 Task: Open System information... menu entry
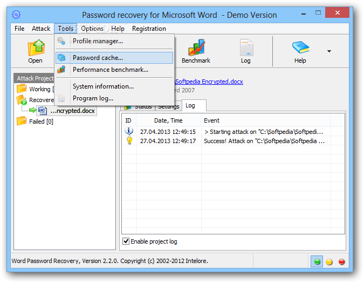click(114, 86)
